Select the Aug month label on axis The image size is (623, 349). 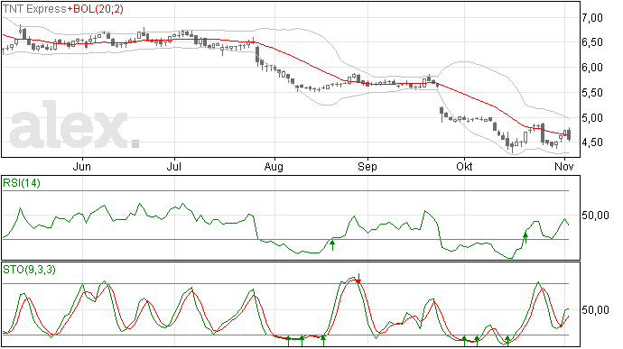pos(274,167)
